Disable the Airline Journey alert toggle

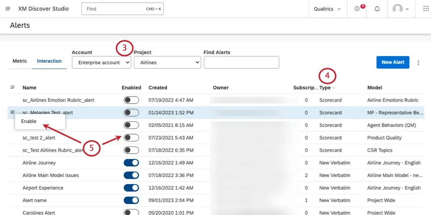(131, 163)
